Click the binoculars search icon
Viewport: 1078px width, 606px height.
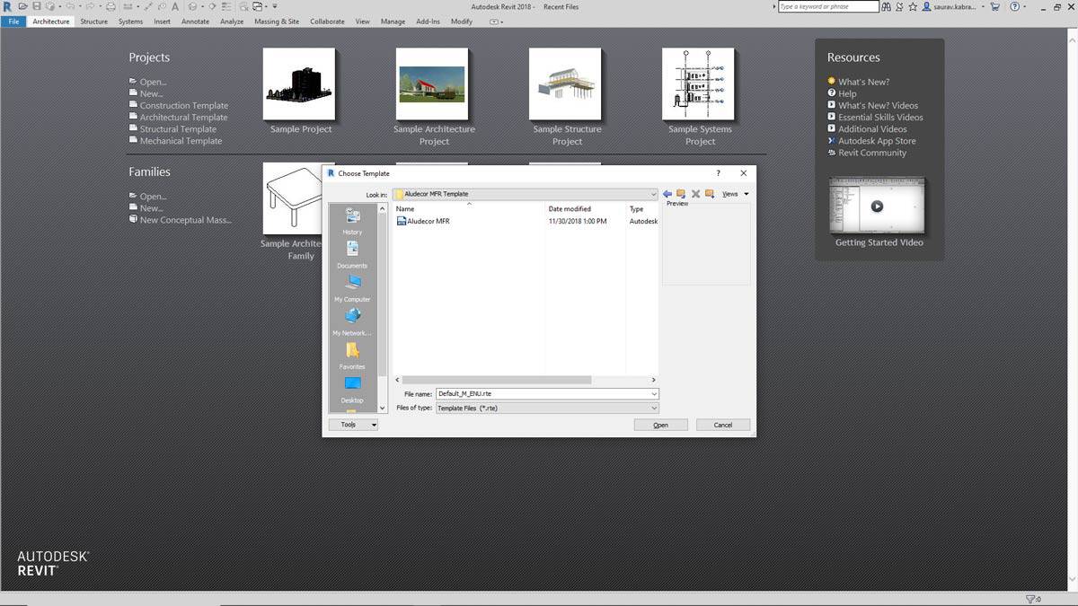click(886, 6)
